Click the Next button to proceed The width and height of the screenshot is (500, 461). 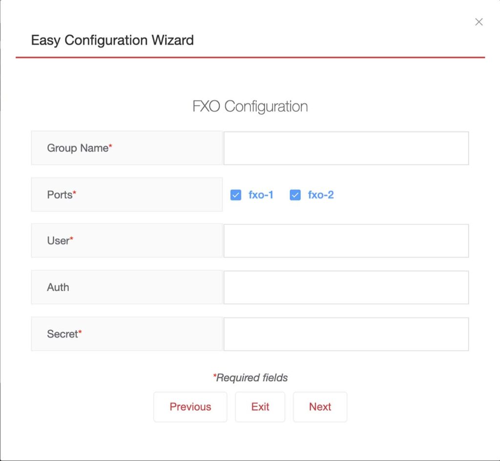[320, 407]
